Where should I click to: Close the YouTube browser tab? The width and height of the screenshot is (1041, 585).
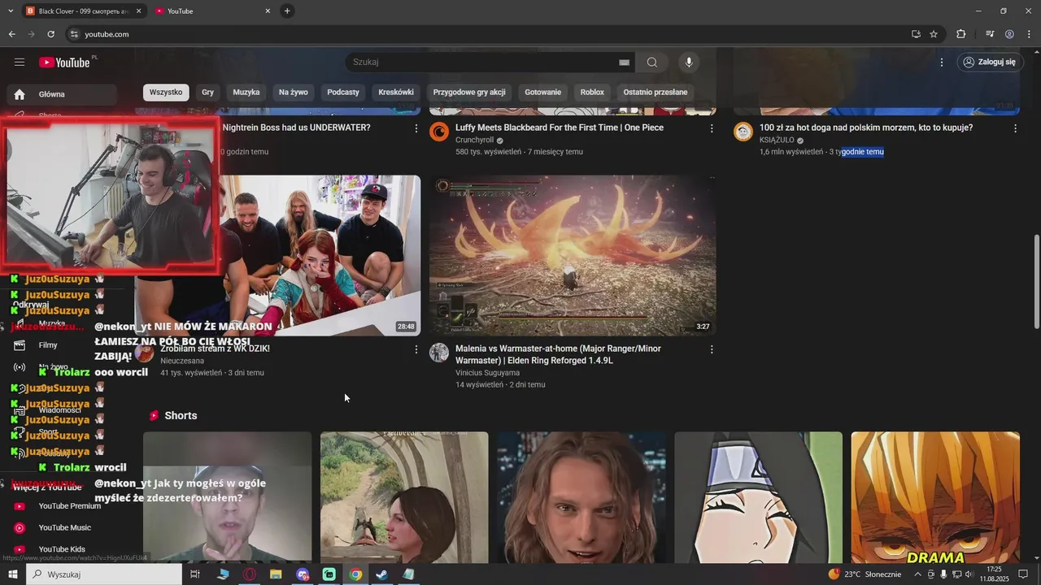click(268, 11)
